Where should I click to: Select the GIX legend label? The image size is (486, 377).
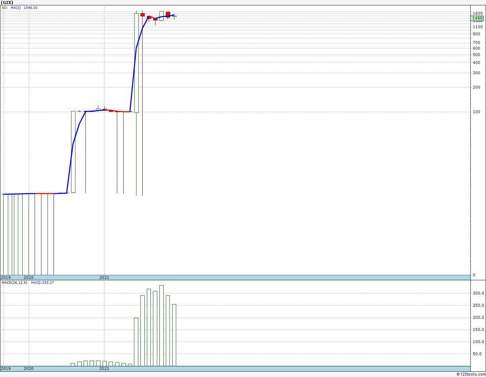tap(5, 7)
